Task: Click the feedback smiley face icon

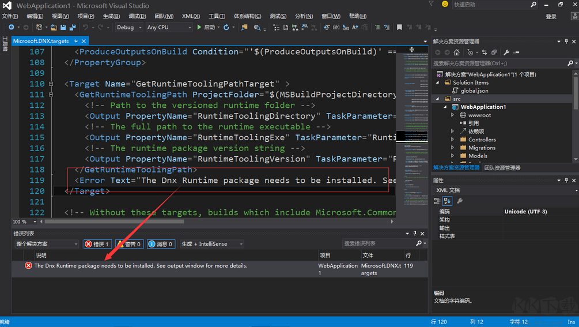Action: 445,4
